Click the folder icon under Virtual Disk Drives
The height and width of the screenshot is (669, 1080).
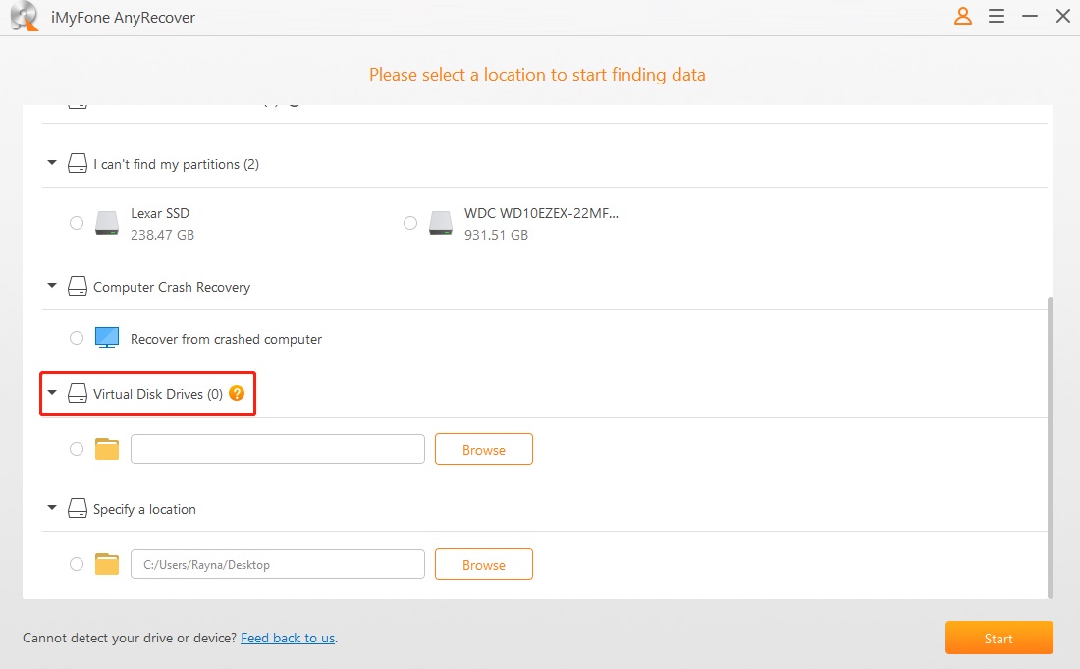[106, 448]
